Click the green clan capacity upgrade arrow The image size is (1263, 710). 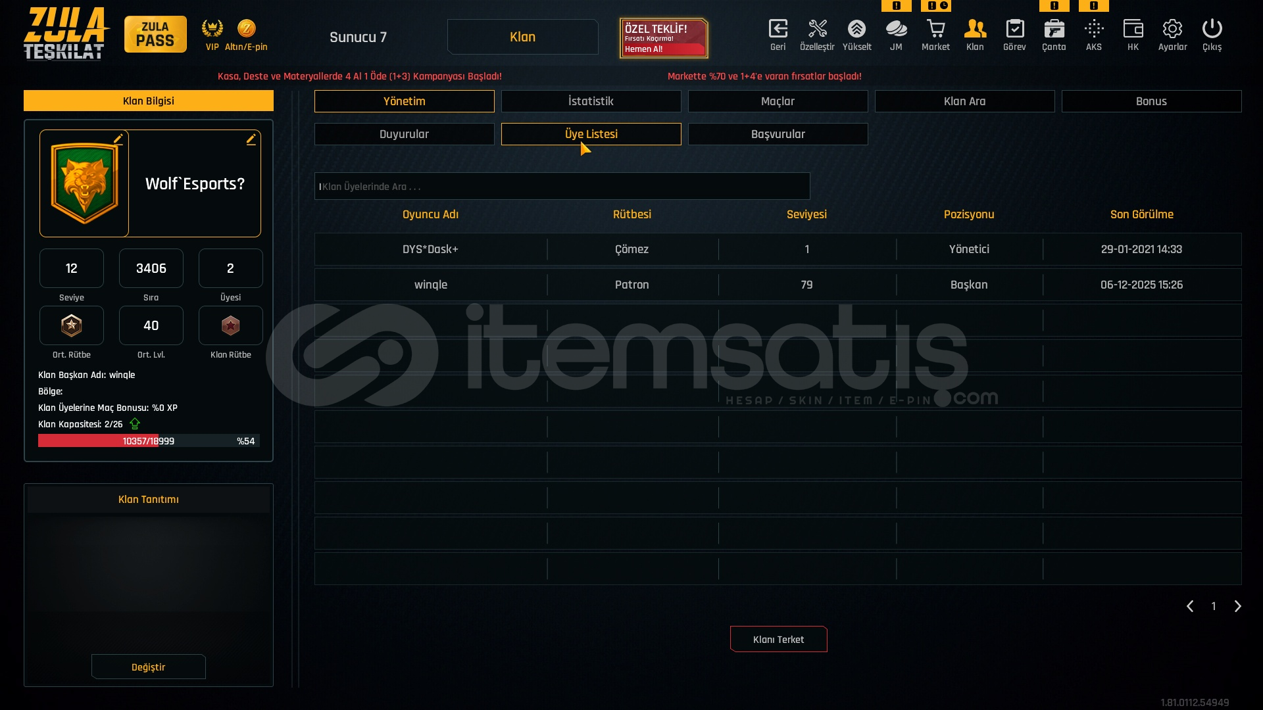(135, 424)
